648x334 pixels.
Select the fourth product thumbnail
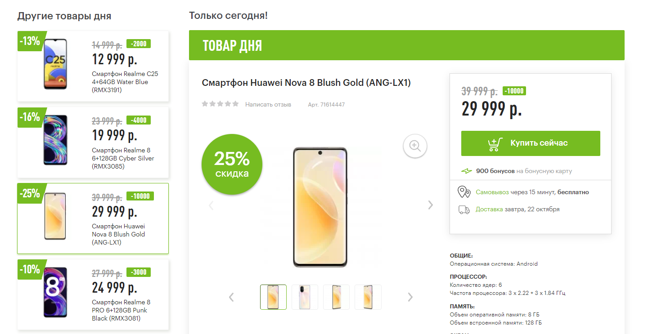click(x=368, y=297)
